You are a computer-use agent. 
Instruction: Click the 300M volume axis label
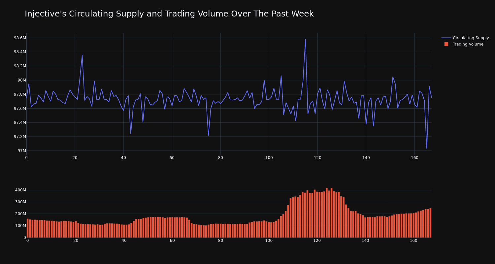pyautogui.click(x=20, y=202)
